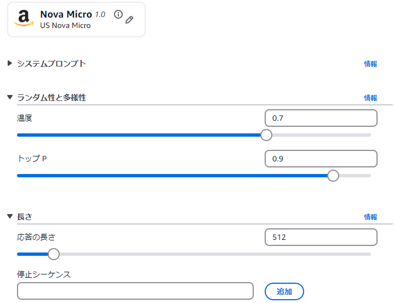This screenshot has width=394, height=303.
Task: Click the Amazon logo icon
Action: [x=24, y=19]
